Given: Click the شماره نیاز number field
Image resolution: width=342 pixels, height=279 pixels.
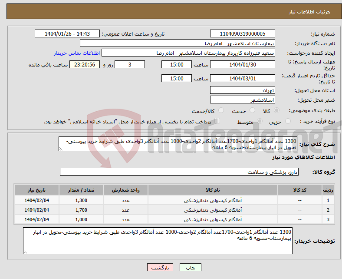Looking at the screenshot, I should point(242,34).
